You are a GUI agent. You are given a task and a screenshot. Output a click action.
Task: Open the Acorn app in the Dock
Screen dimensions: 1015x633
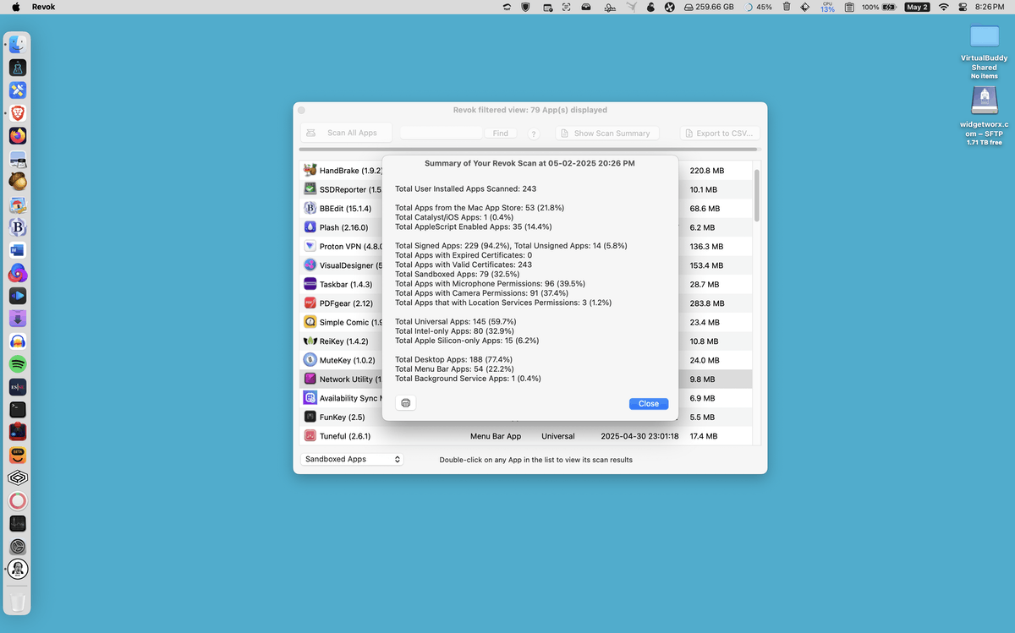pos(18,181)
